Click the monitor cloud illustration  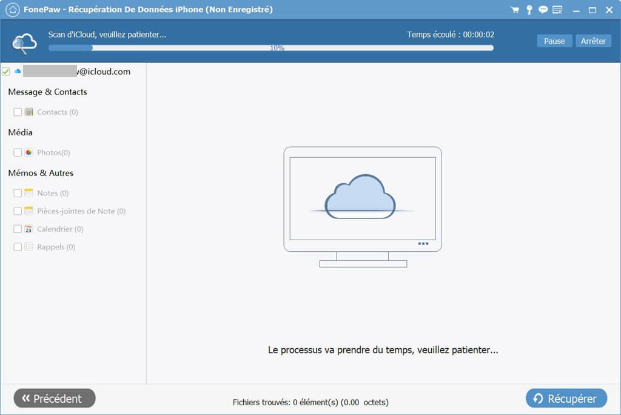pos(363,207)
